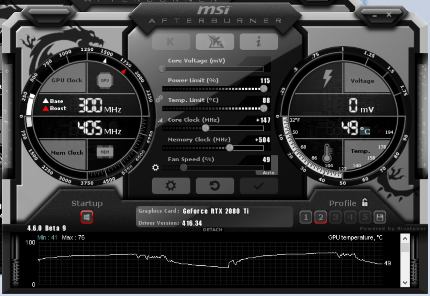The height and width of the screenshot is (296, 430).
Task: Click the Memory Clock slider handle
Action: (x=230, y=148)
